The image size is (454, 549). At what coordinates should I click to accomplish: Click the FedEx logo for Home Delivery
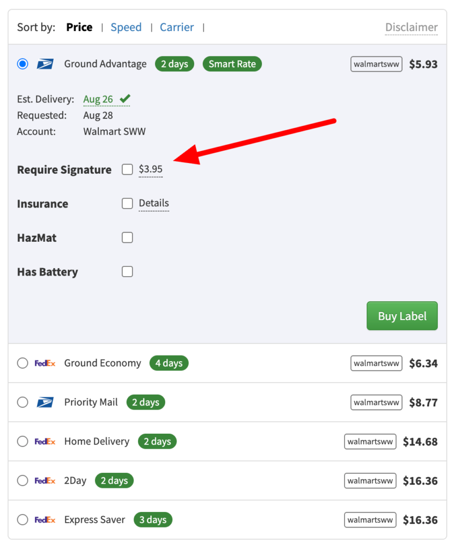pos(45,442)
